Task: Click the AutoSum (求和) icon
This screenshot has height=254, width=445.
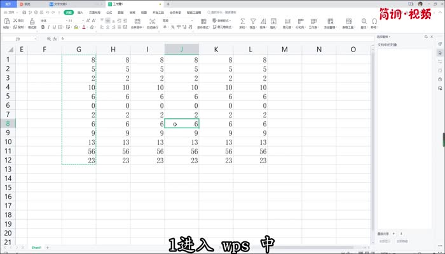Action: (x=242, y=22)
